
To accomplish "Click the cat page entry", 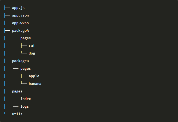I will click(32, 46).
